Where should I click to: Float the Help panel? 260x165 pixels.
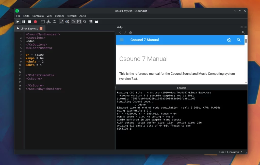pos(242,27)
